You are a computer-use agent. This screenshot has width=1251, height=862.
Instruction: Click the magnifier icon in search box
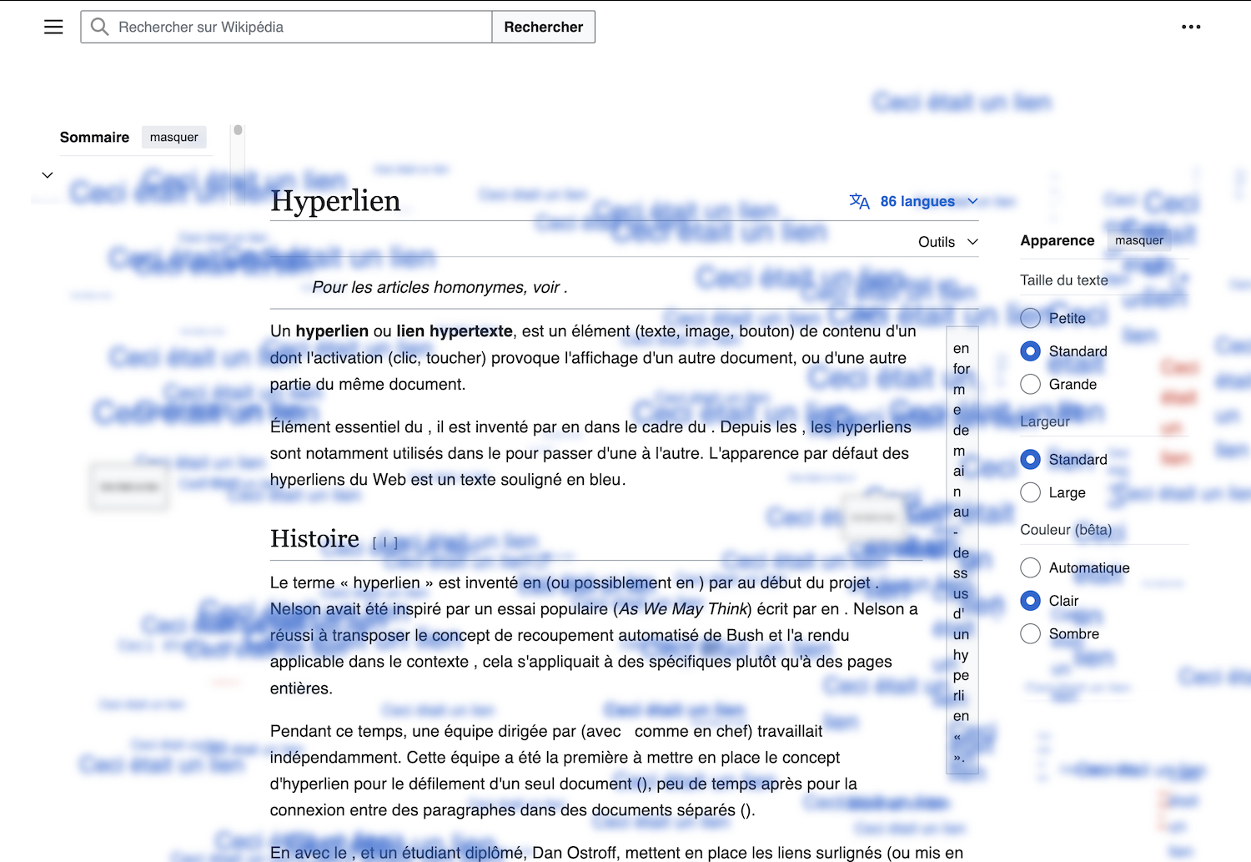[x=100, y=27]
